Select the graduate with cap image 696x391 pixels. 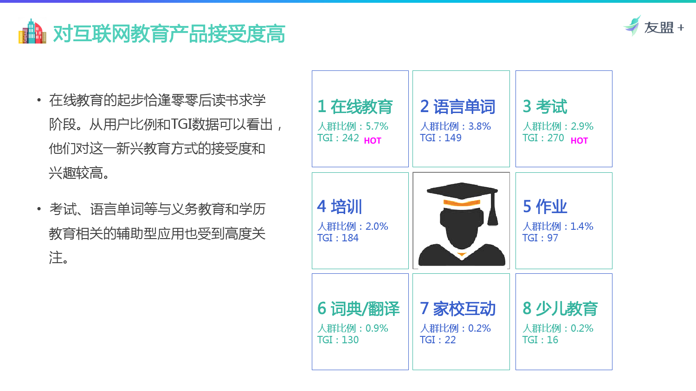point(461,221)
